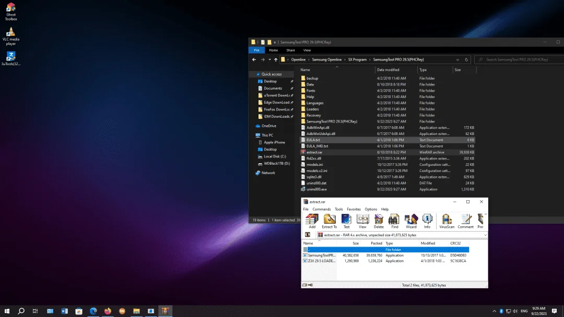Expand the File Explorer address history dropdown
The width and height of the screenshot is (564, 317).
coord(457,59)
